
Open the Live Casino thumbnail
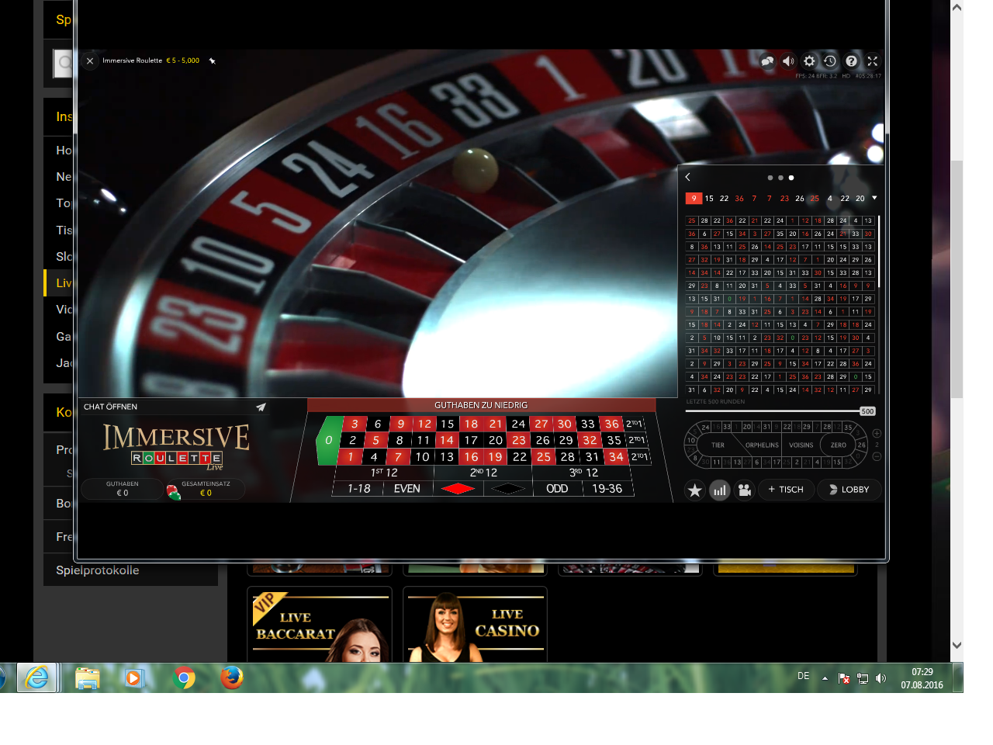(475, 625)
